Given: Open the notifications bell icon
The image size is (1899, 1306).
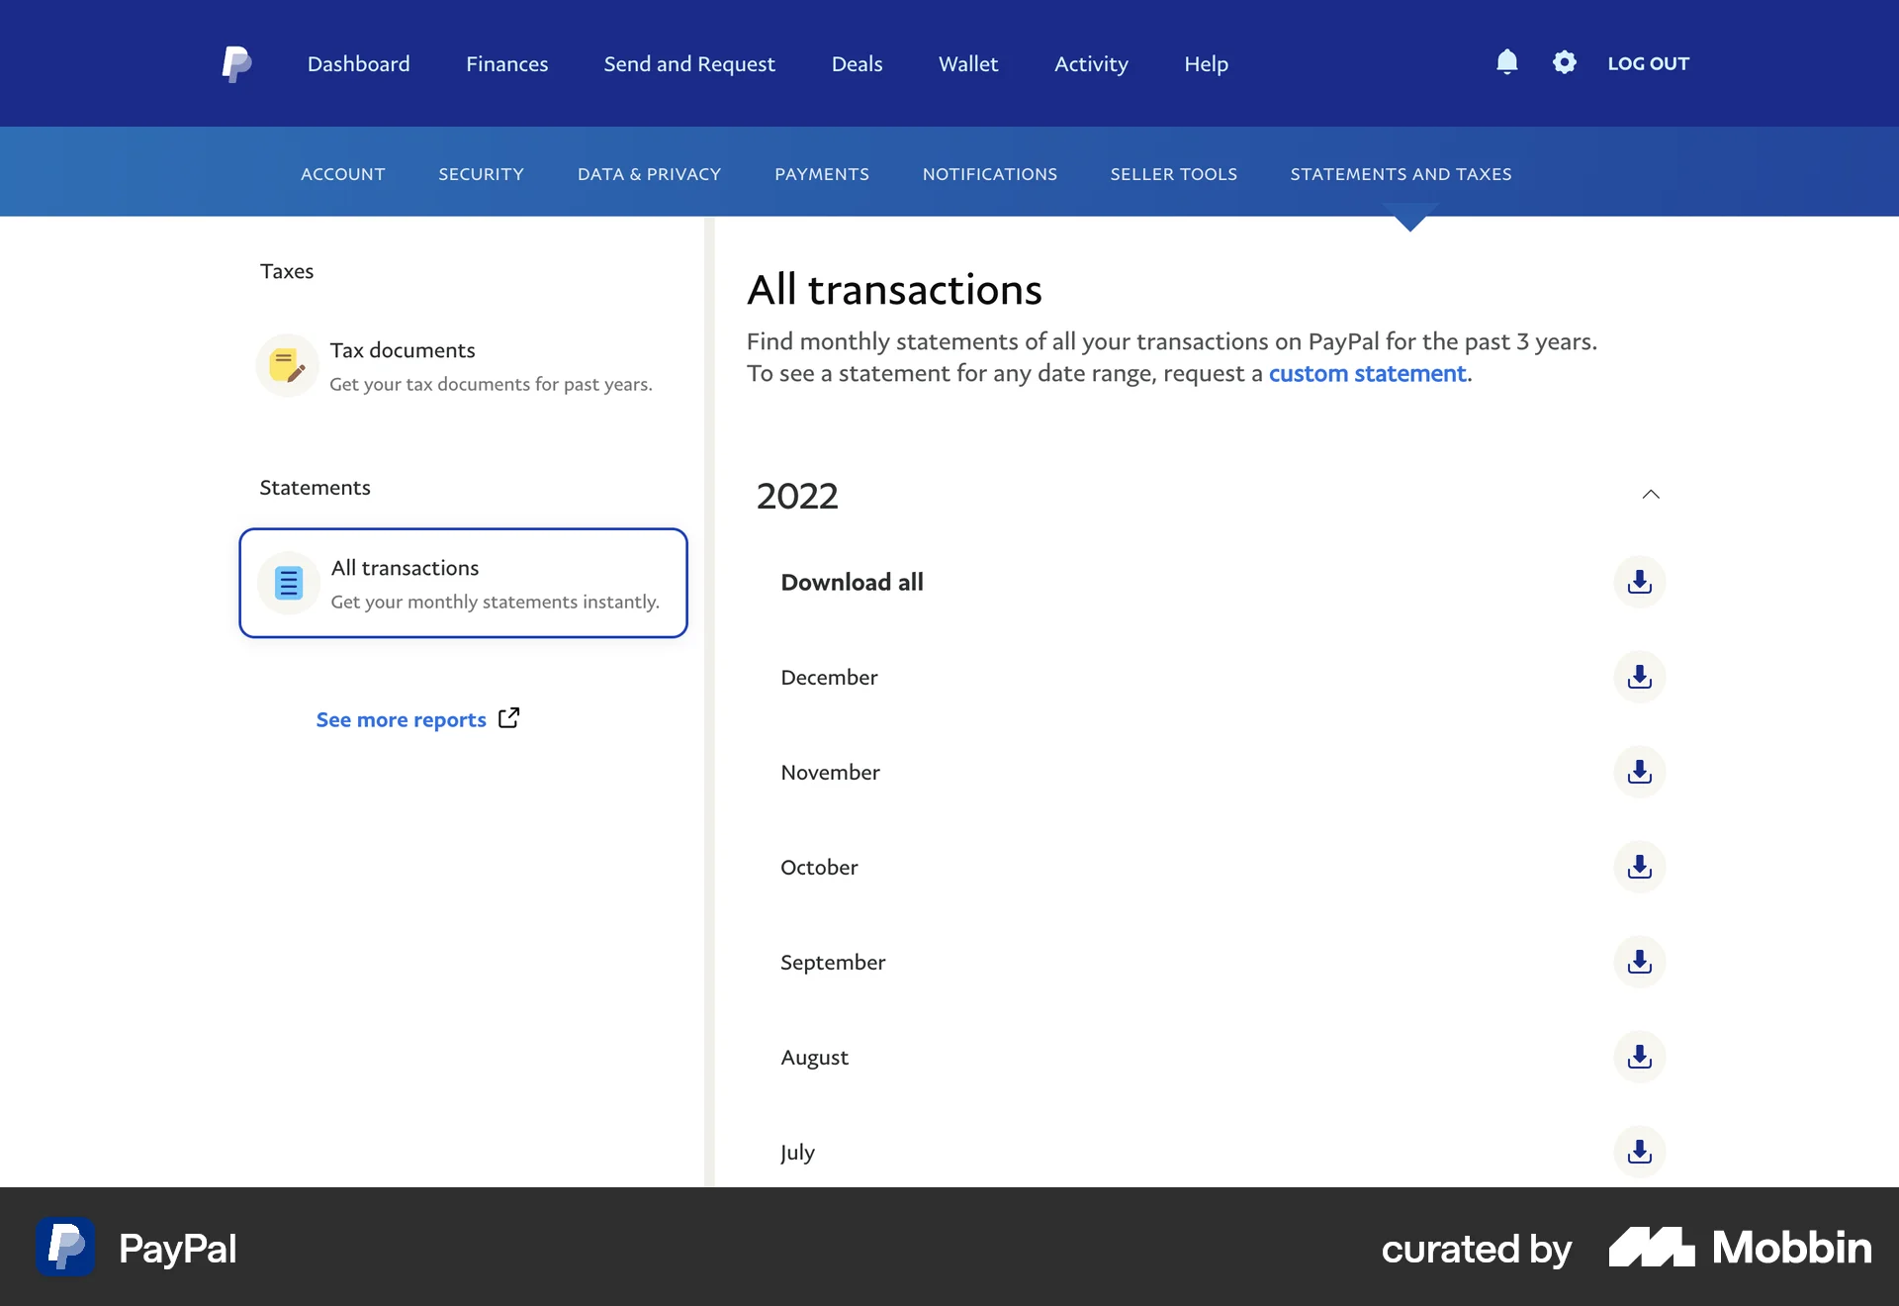Looking at the screenshot, I should tap(1506, 62).
